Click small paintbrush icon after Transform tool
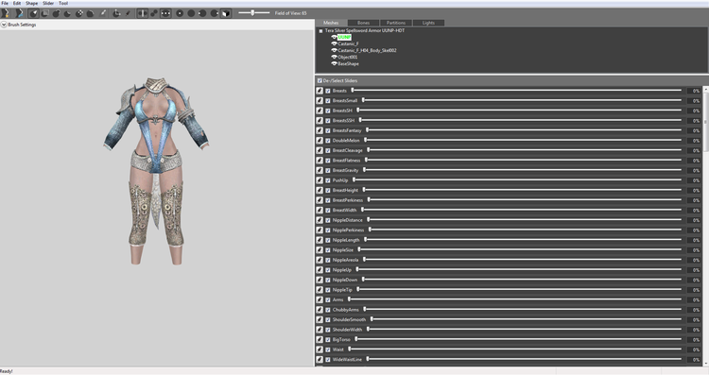This screenshot has height=375, width=709. coord(128,13)
